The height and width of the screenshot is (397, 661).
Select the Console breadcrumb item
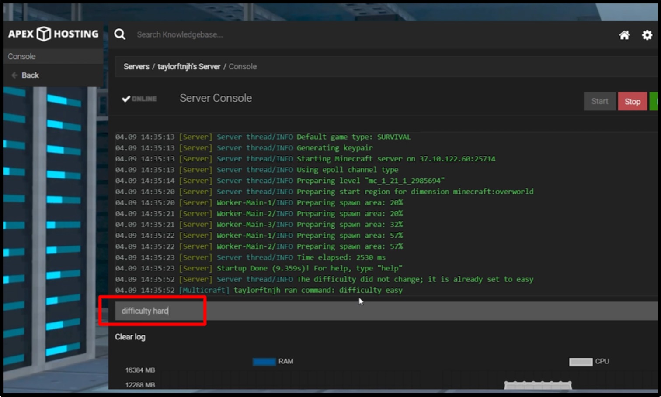coord(243,67)
